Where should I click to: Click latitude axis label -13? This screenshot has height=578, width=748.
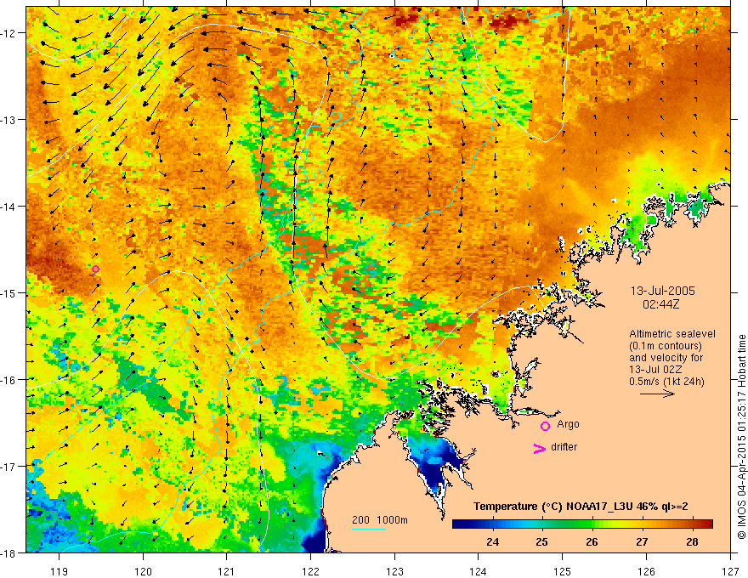click(x=10, y=119)
